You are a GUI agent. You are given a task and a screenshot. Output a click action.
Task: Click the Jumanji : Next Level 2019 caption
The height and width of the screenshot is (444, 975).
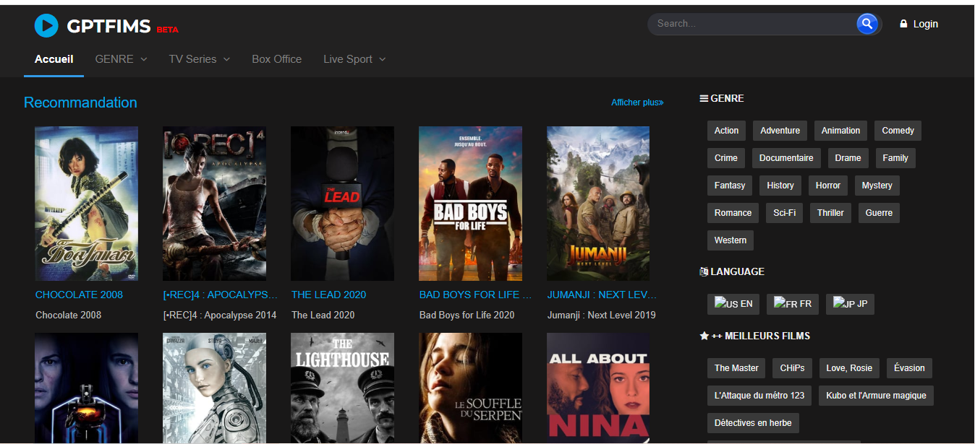601,315
